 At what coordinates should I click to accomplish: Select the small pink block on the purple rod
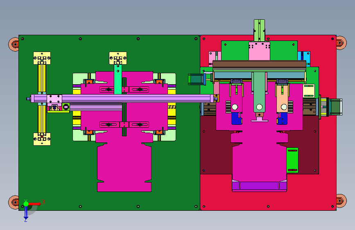[x=54, y=99]
